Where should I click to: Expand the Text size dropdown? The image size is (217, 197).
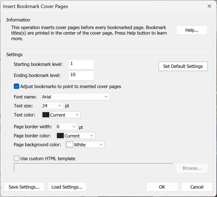[59, 106]
